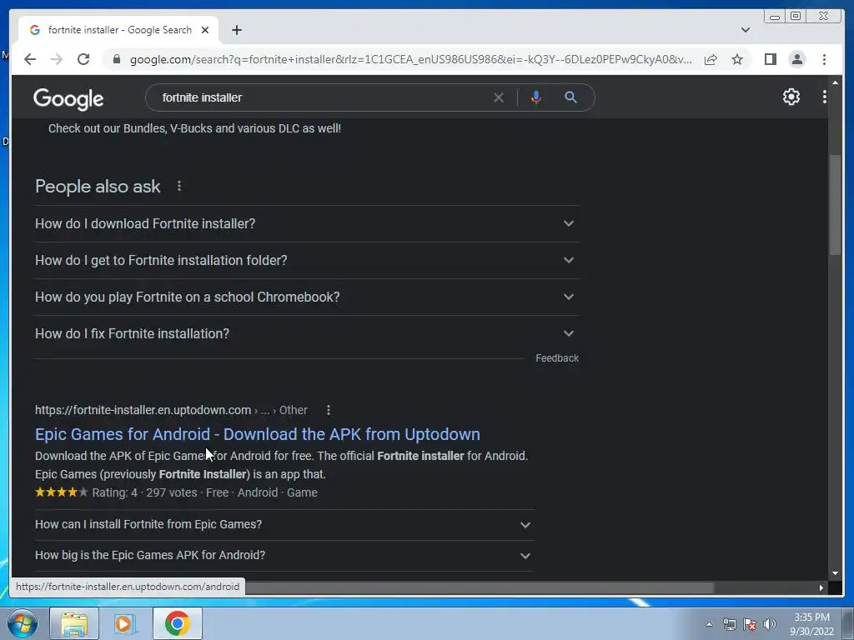The width and height of the screenshot is (854, 640).
Task: Click the horizontal scrollbar right arrow
Action: (x=821, y=587)
